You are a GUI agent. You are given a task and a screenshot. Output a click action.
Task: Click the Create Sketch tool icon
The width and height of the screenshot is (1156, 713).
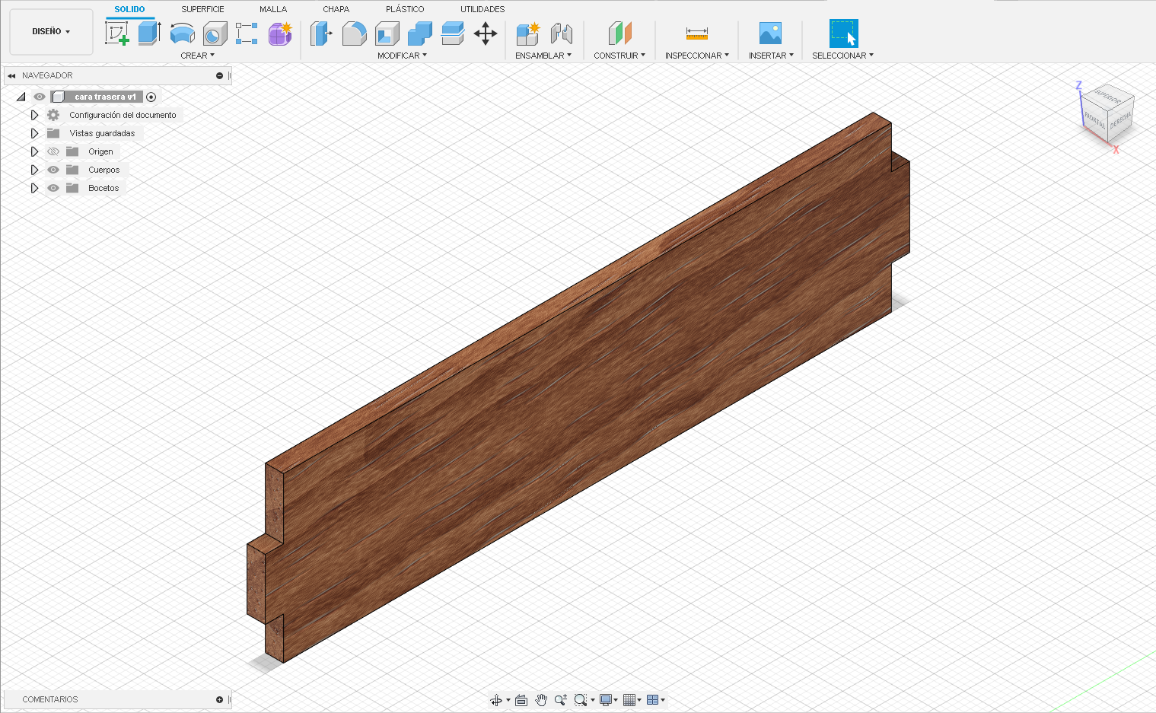coord(116,33)
